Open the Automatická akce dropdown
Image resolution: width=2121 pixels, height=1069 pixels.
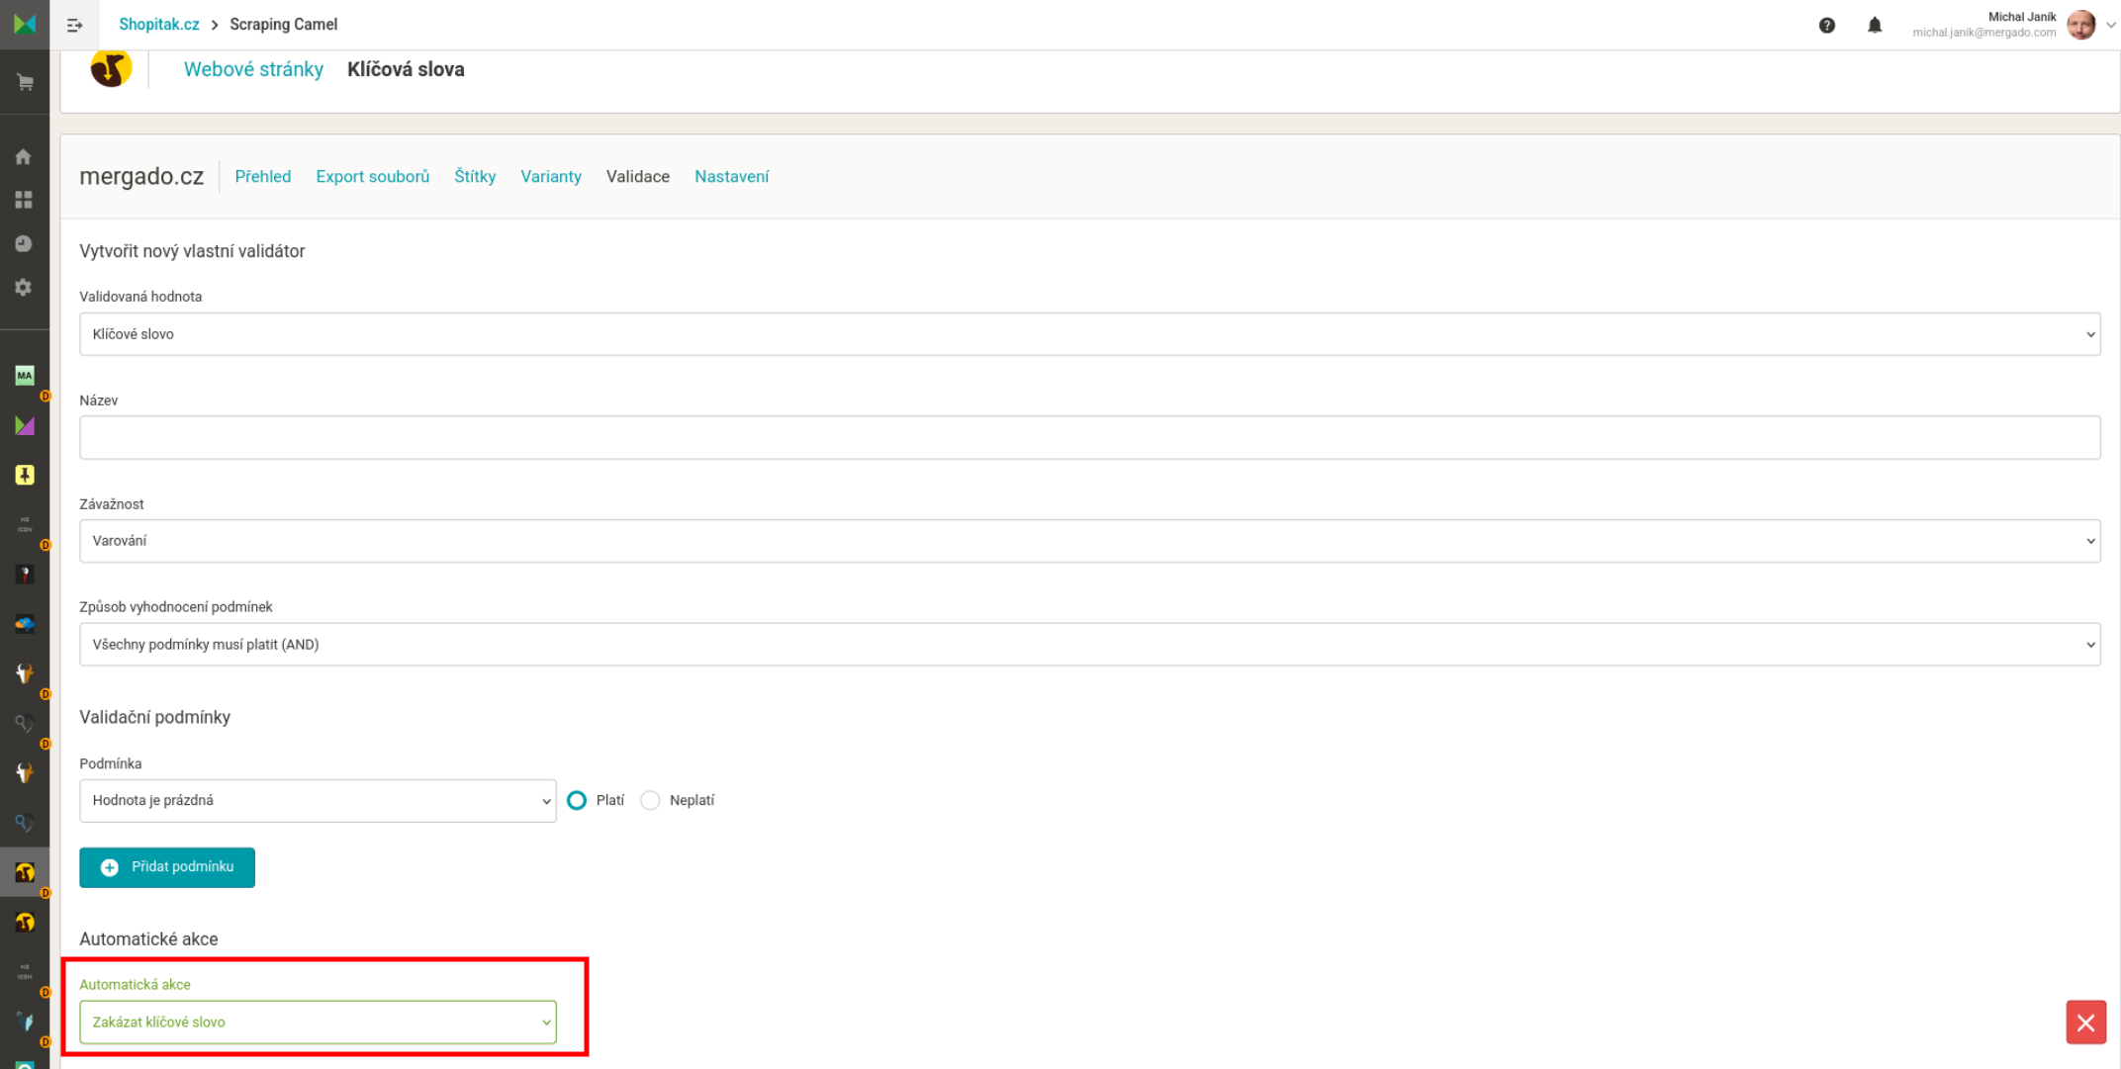[x=318, y=1022]
